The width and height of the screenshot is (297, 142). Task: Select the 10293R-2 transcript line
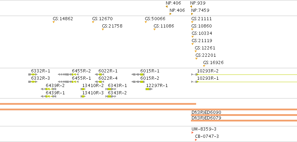pyautogui.click(x=244, y=74)
